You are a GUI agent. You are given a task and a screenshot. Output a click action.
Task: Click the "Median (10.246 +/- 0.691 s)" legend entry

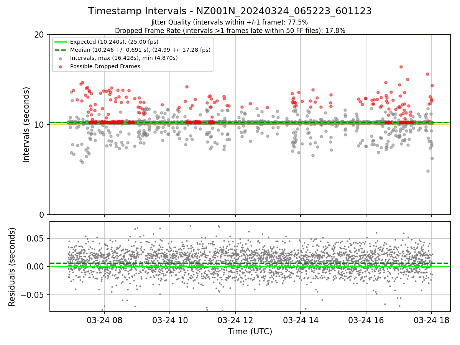pos(140,50)
